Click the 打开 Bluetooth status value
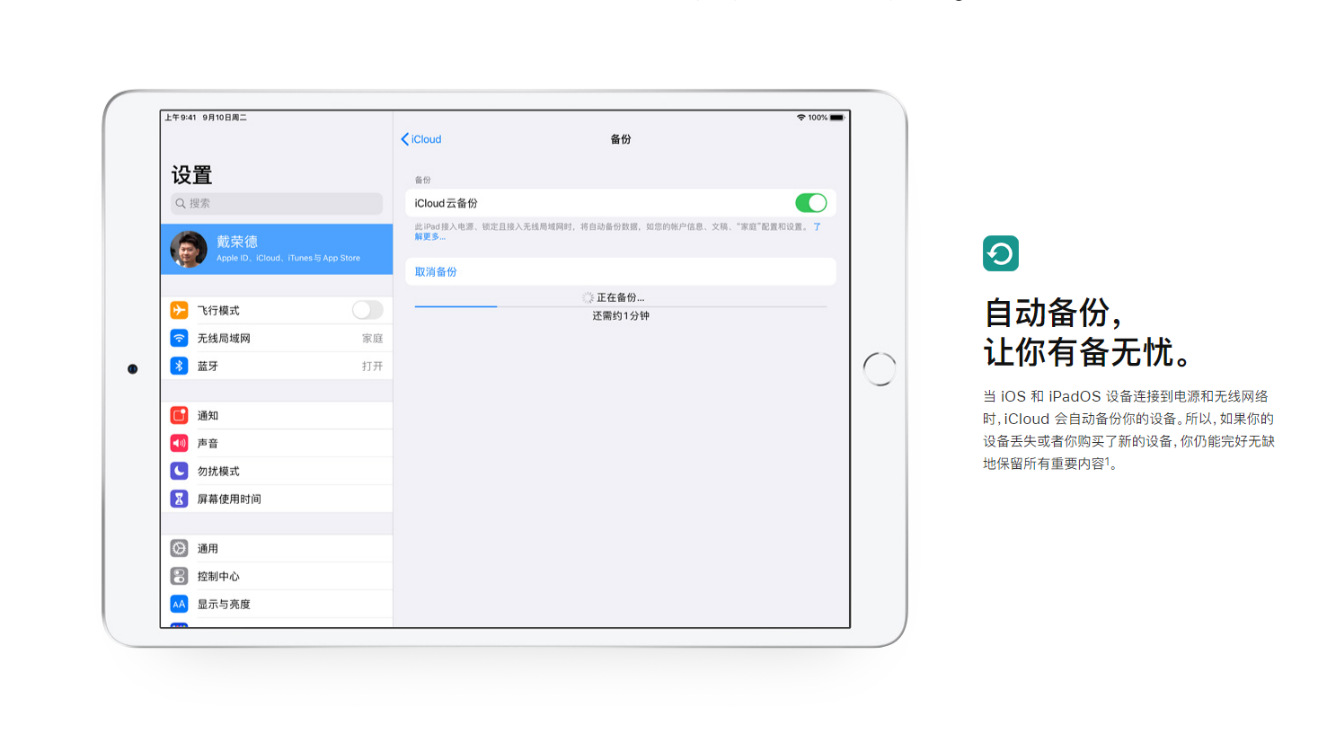The image size is (1318, 743). (372, 367)
